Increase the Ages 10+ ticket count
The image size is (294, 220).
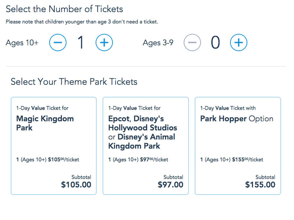[104, 42]
